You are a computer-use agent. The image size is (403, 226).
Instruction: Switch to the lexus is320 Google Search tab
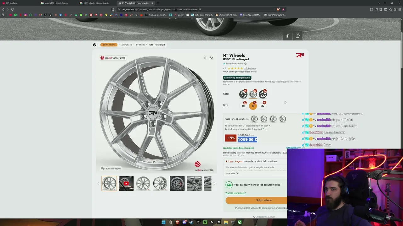point(58,3)
